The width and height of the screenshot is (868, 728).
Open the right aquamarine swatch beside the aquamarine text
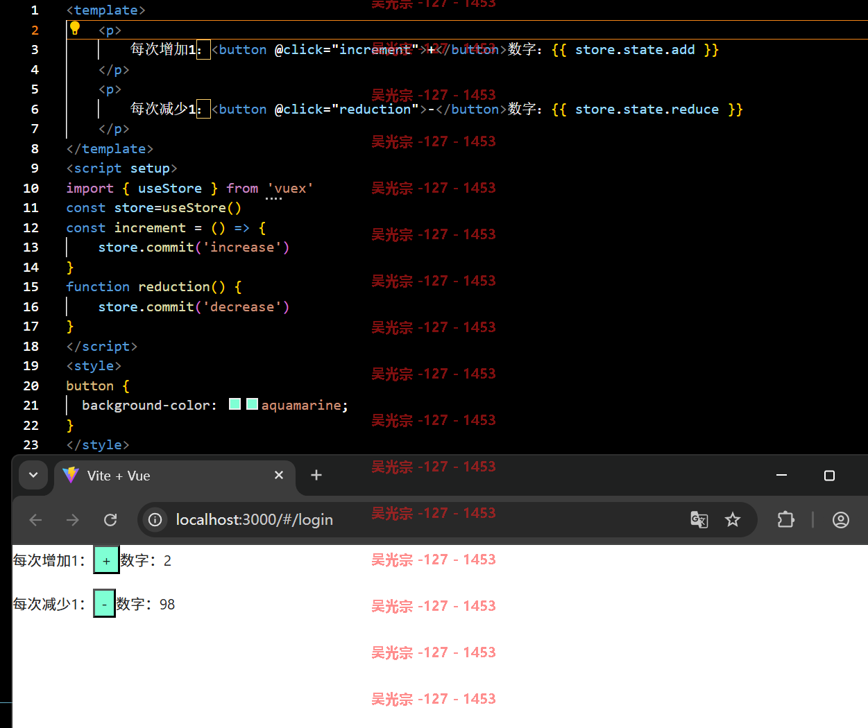point(253,404)
